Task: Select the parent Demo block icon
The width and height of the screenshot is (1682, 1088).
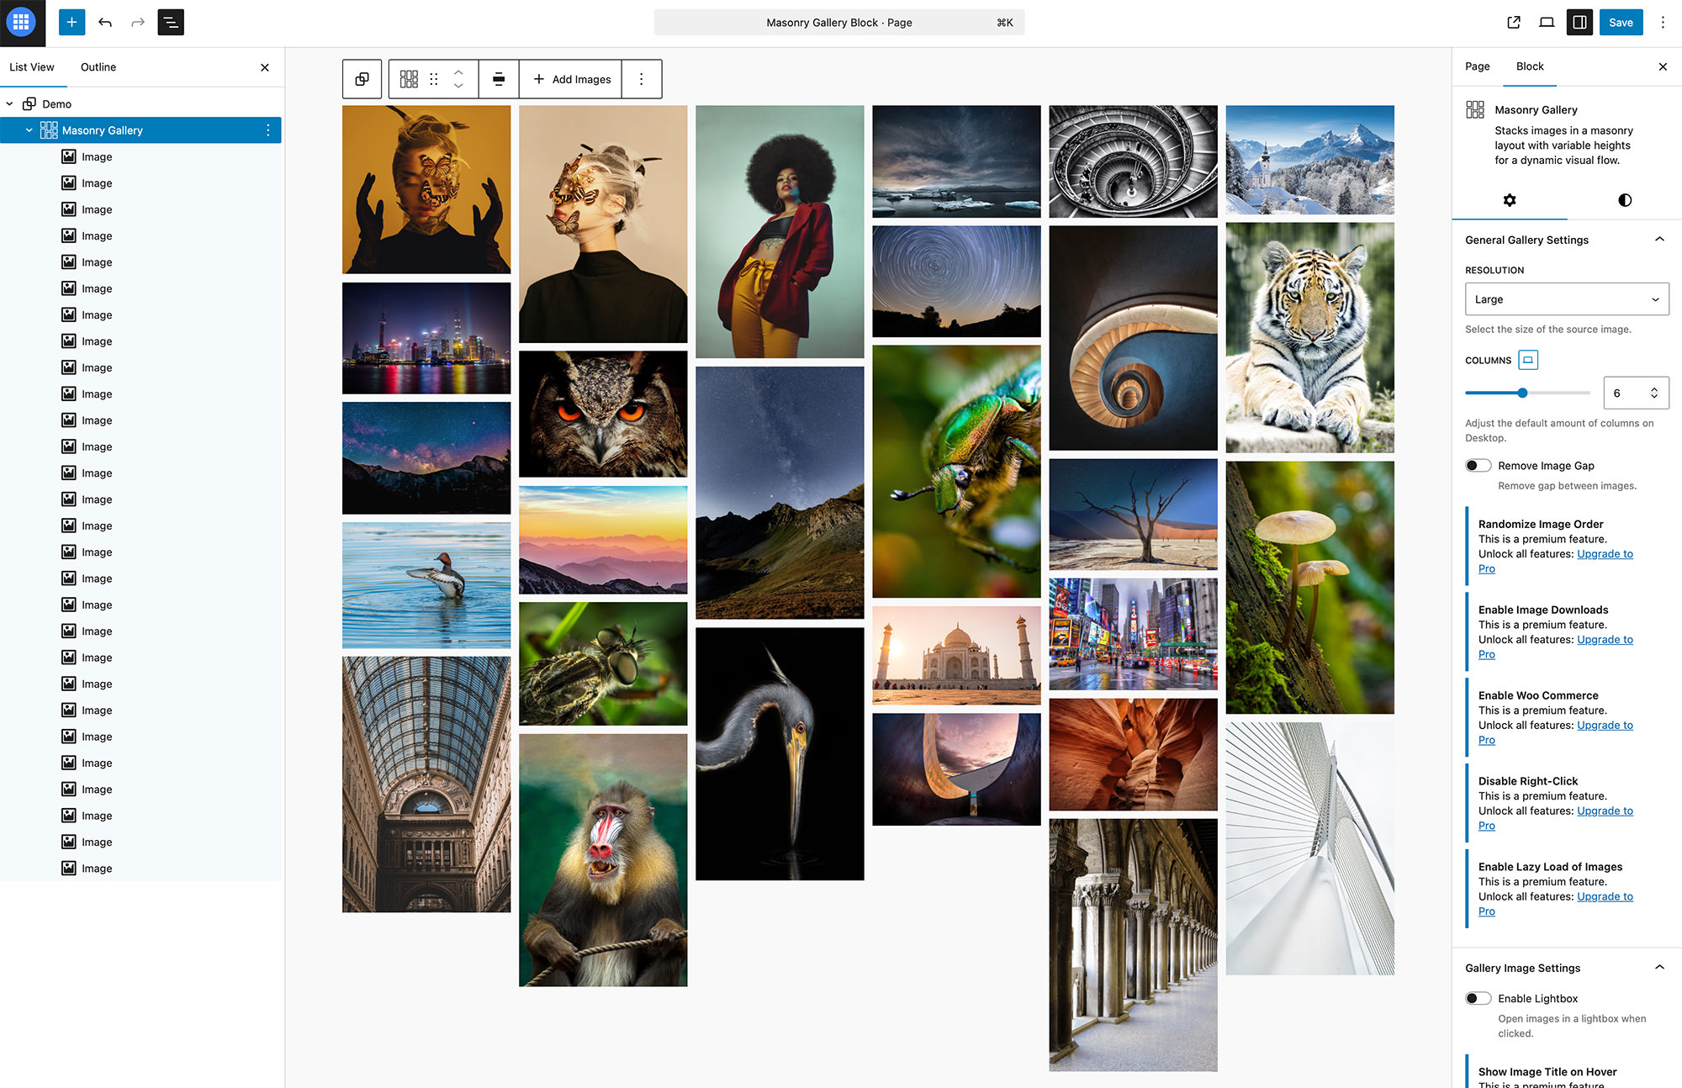Action: coord(362,78)
